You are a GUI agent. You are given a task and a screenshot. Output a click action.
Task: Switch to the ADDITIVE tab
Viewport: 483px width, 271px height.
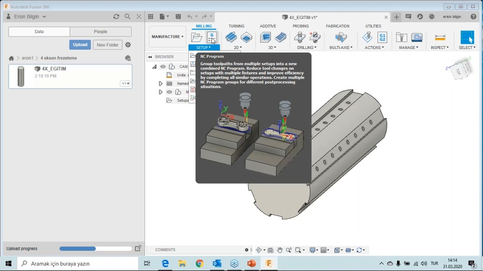(268, 26)
